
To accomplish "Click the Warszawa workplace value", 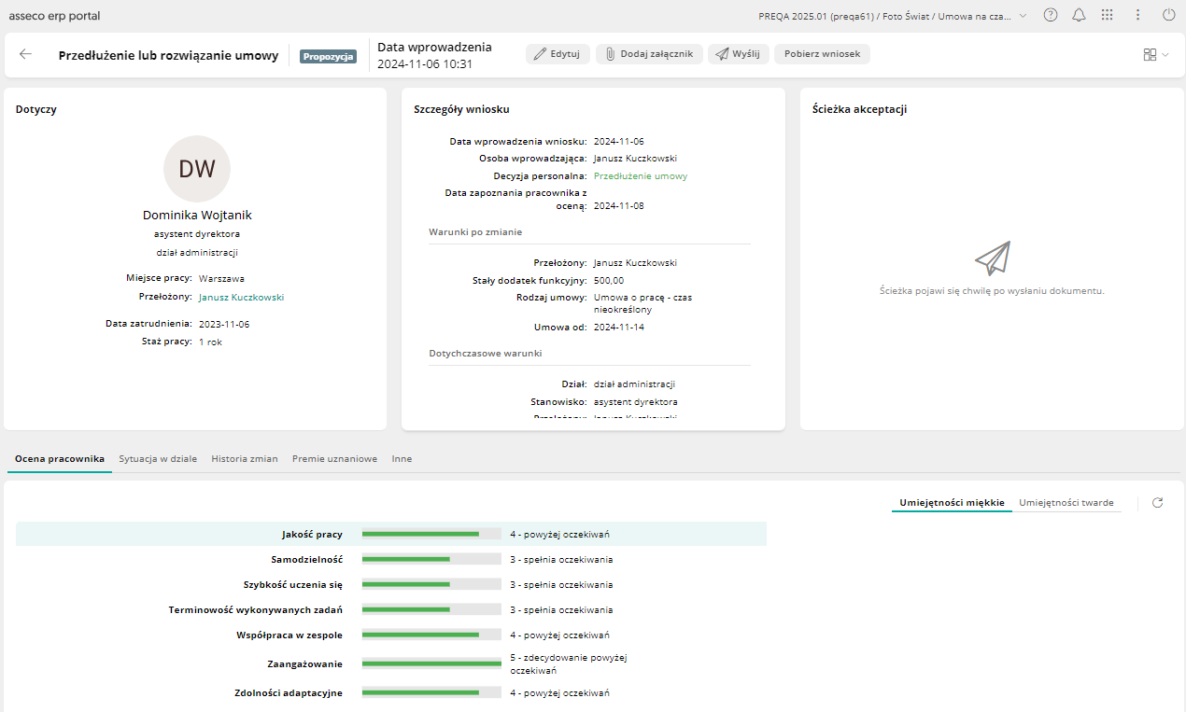I will coord(222,278).
